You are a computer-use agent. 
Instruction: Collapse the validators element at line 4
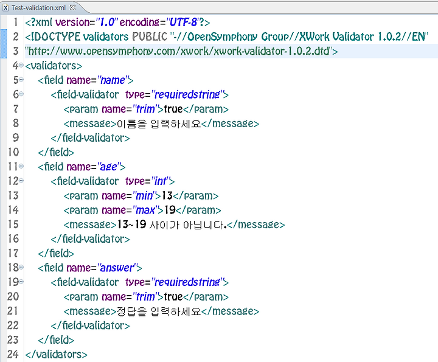pyautogui.click(x=21, y=65)
